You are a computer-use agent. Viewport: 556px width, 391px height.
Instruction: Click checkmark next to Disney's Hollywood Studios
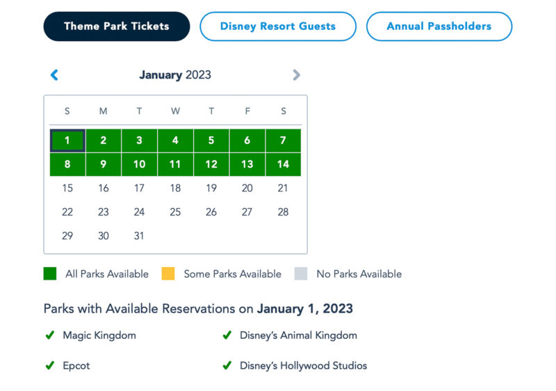coord(227,365)
